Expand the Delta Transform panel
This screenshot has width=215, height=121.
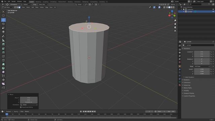[x=189, y=77]
